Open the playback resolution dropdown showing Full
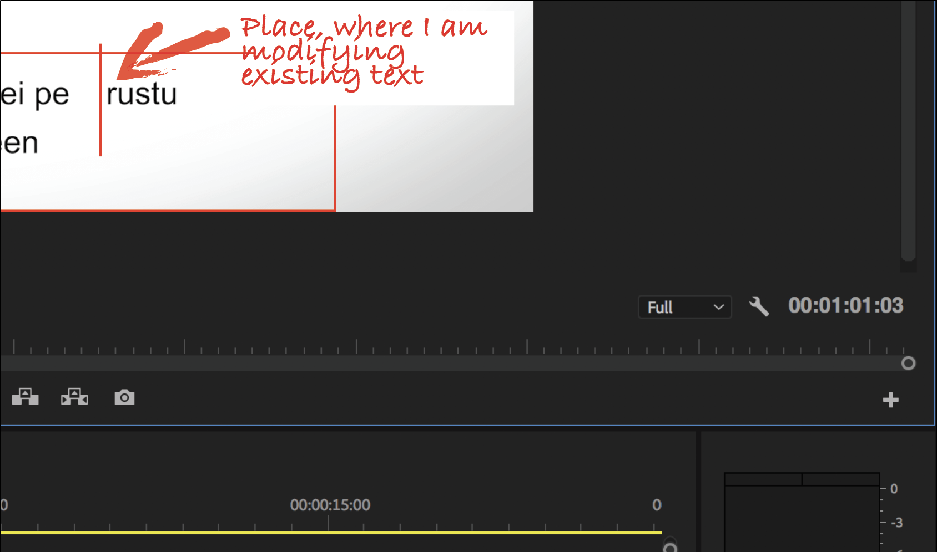 click(x=684, y=307)
